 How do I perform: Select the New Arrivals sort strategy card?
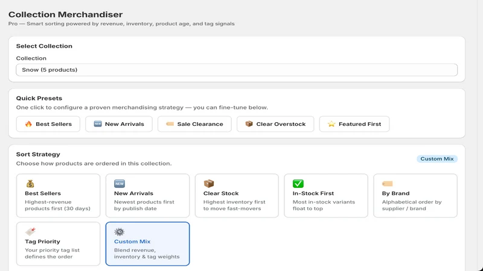[147, 196]
